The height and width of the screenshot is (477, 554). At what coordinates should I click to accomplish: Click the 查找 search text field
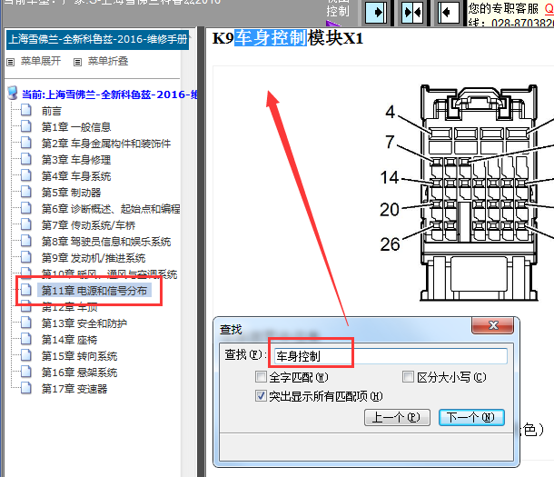pyautogui.click(x=391, y=356)
